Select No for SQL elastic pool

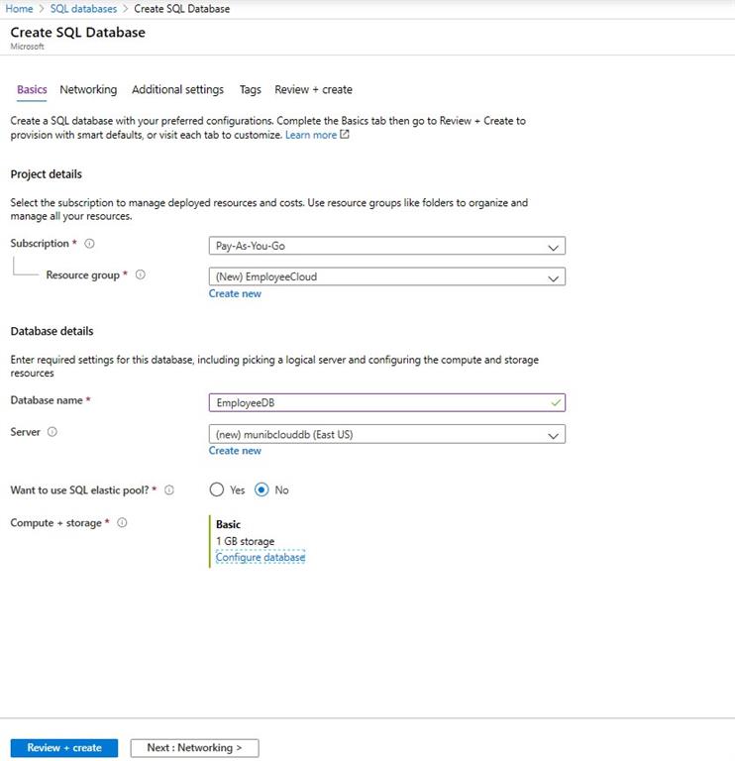click(x=262, y=489)
